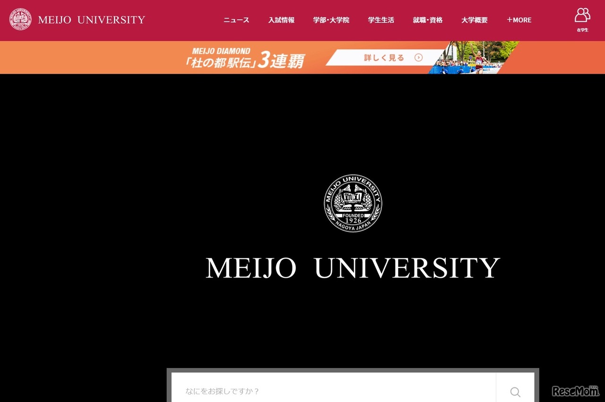
Task: Click the large MEIJO UNIVERSITY title text
Action: click(x=353, y=267)
